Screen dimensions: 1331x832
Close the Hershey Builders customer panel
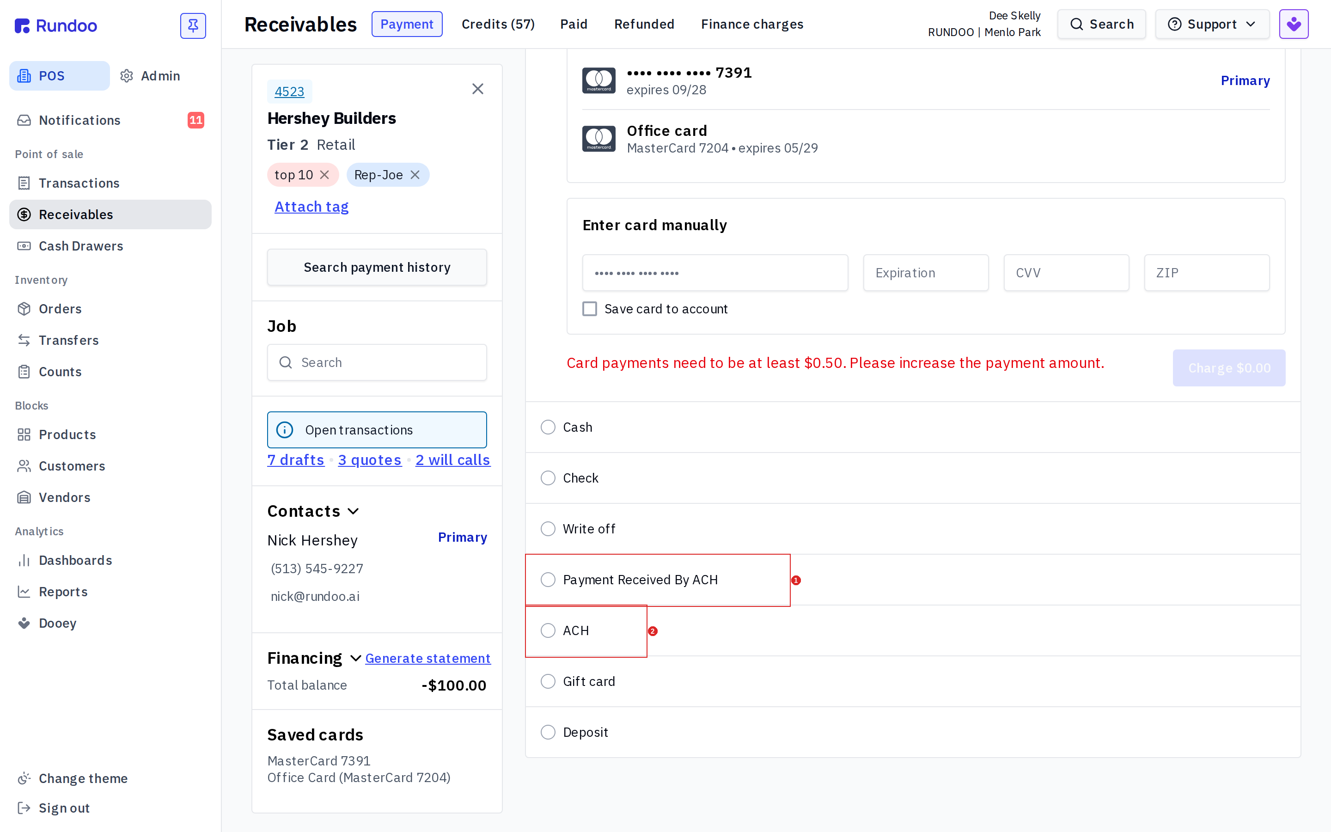tap(477, 89)
